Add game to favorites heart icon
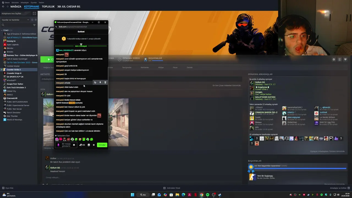This screenshot has height=198, width=352. 345,59
